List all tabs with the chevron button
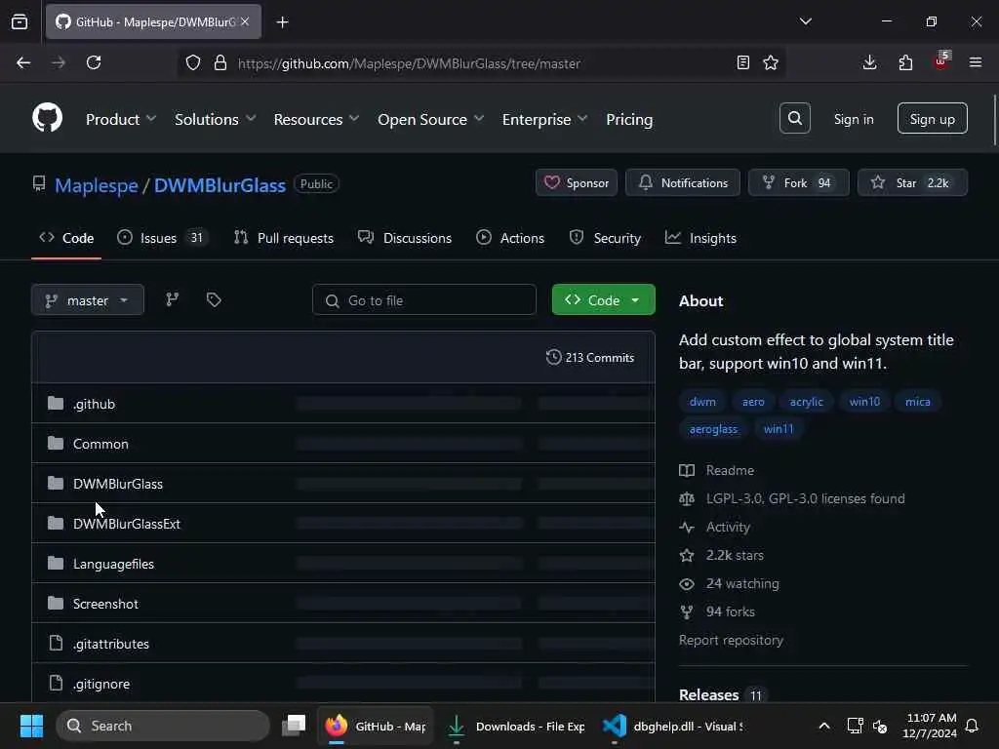Viewport: 999px width, 749px height. 805,21
